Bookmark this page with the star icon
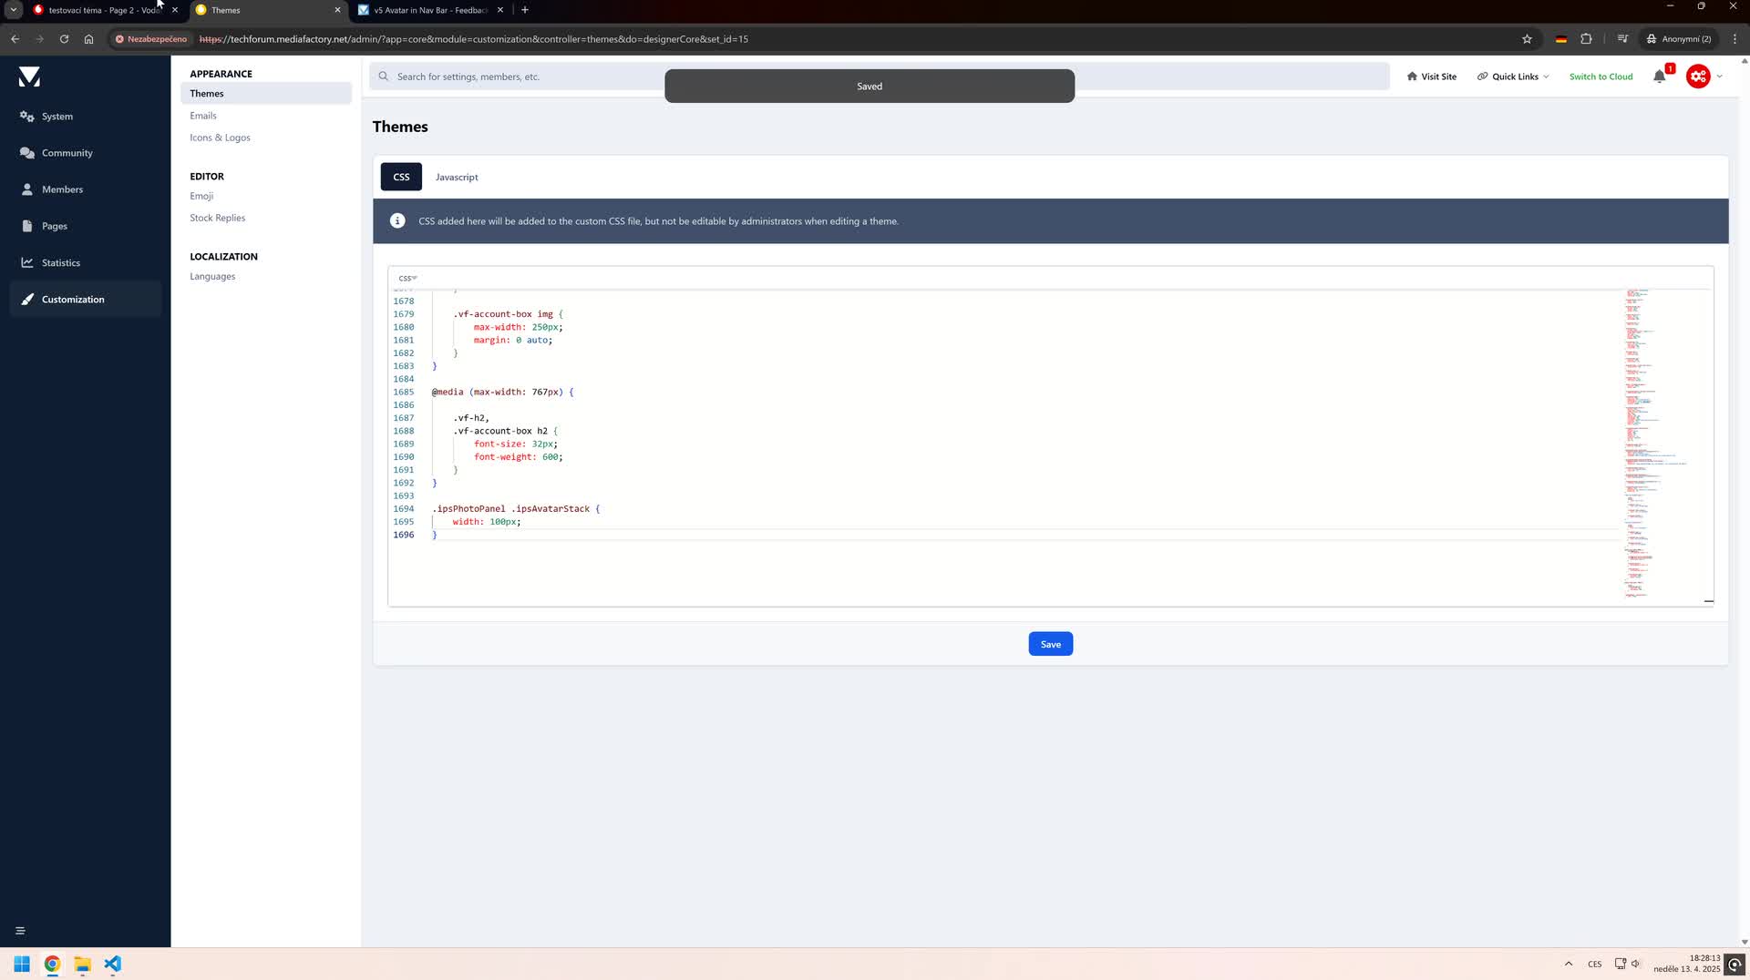The width and height of the screenshot is (1750, 980). coord(1527,39)
